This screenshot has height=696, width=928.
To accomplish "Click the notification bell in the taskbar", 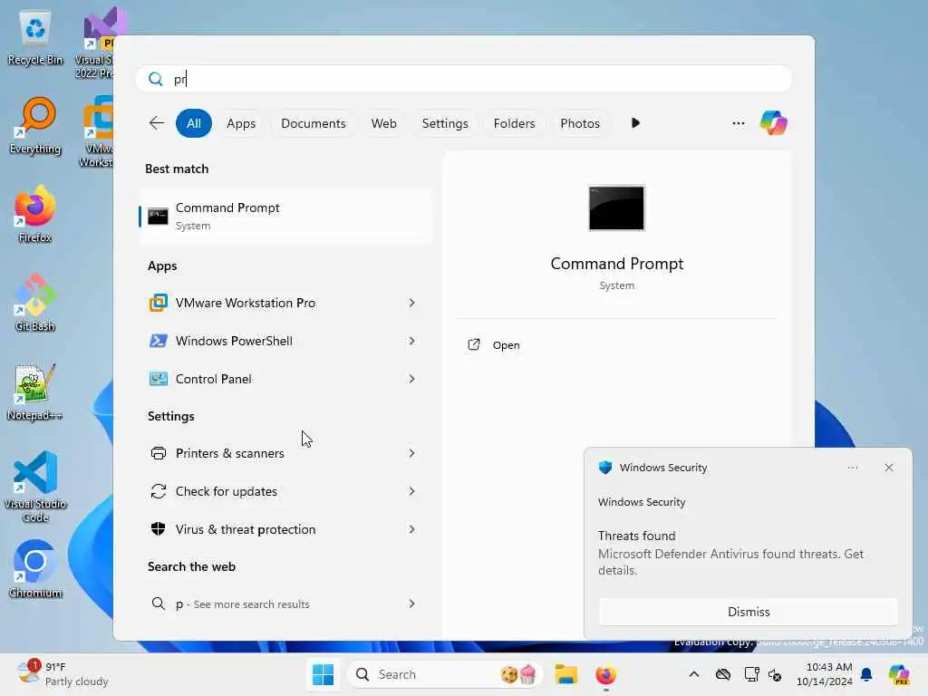I will [866, 674].
